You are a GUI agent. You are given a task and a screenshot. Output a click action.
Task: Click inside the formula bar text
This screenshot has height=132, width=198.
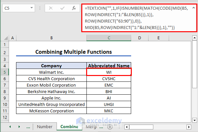[137, 18]
